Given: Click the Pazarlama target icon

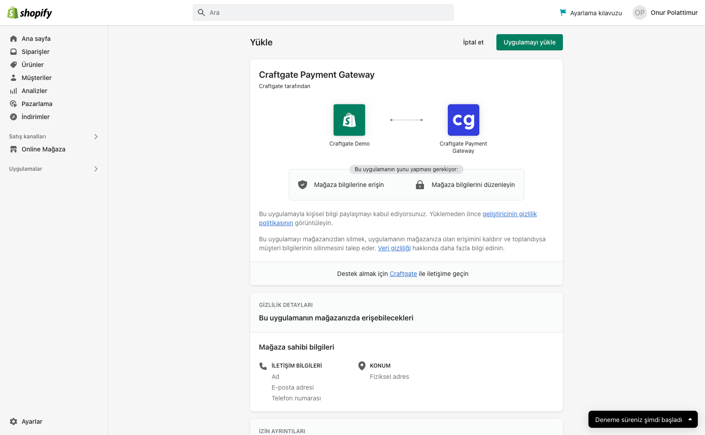Looking at the screenshot, I should tap(13, 104).
